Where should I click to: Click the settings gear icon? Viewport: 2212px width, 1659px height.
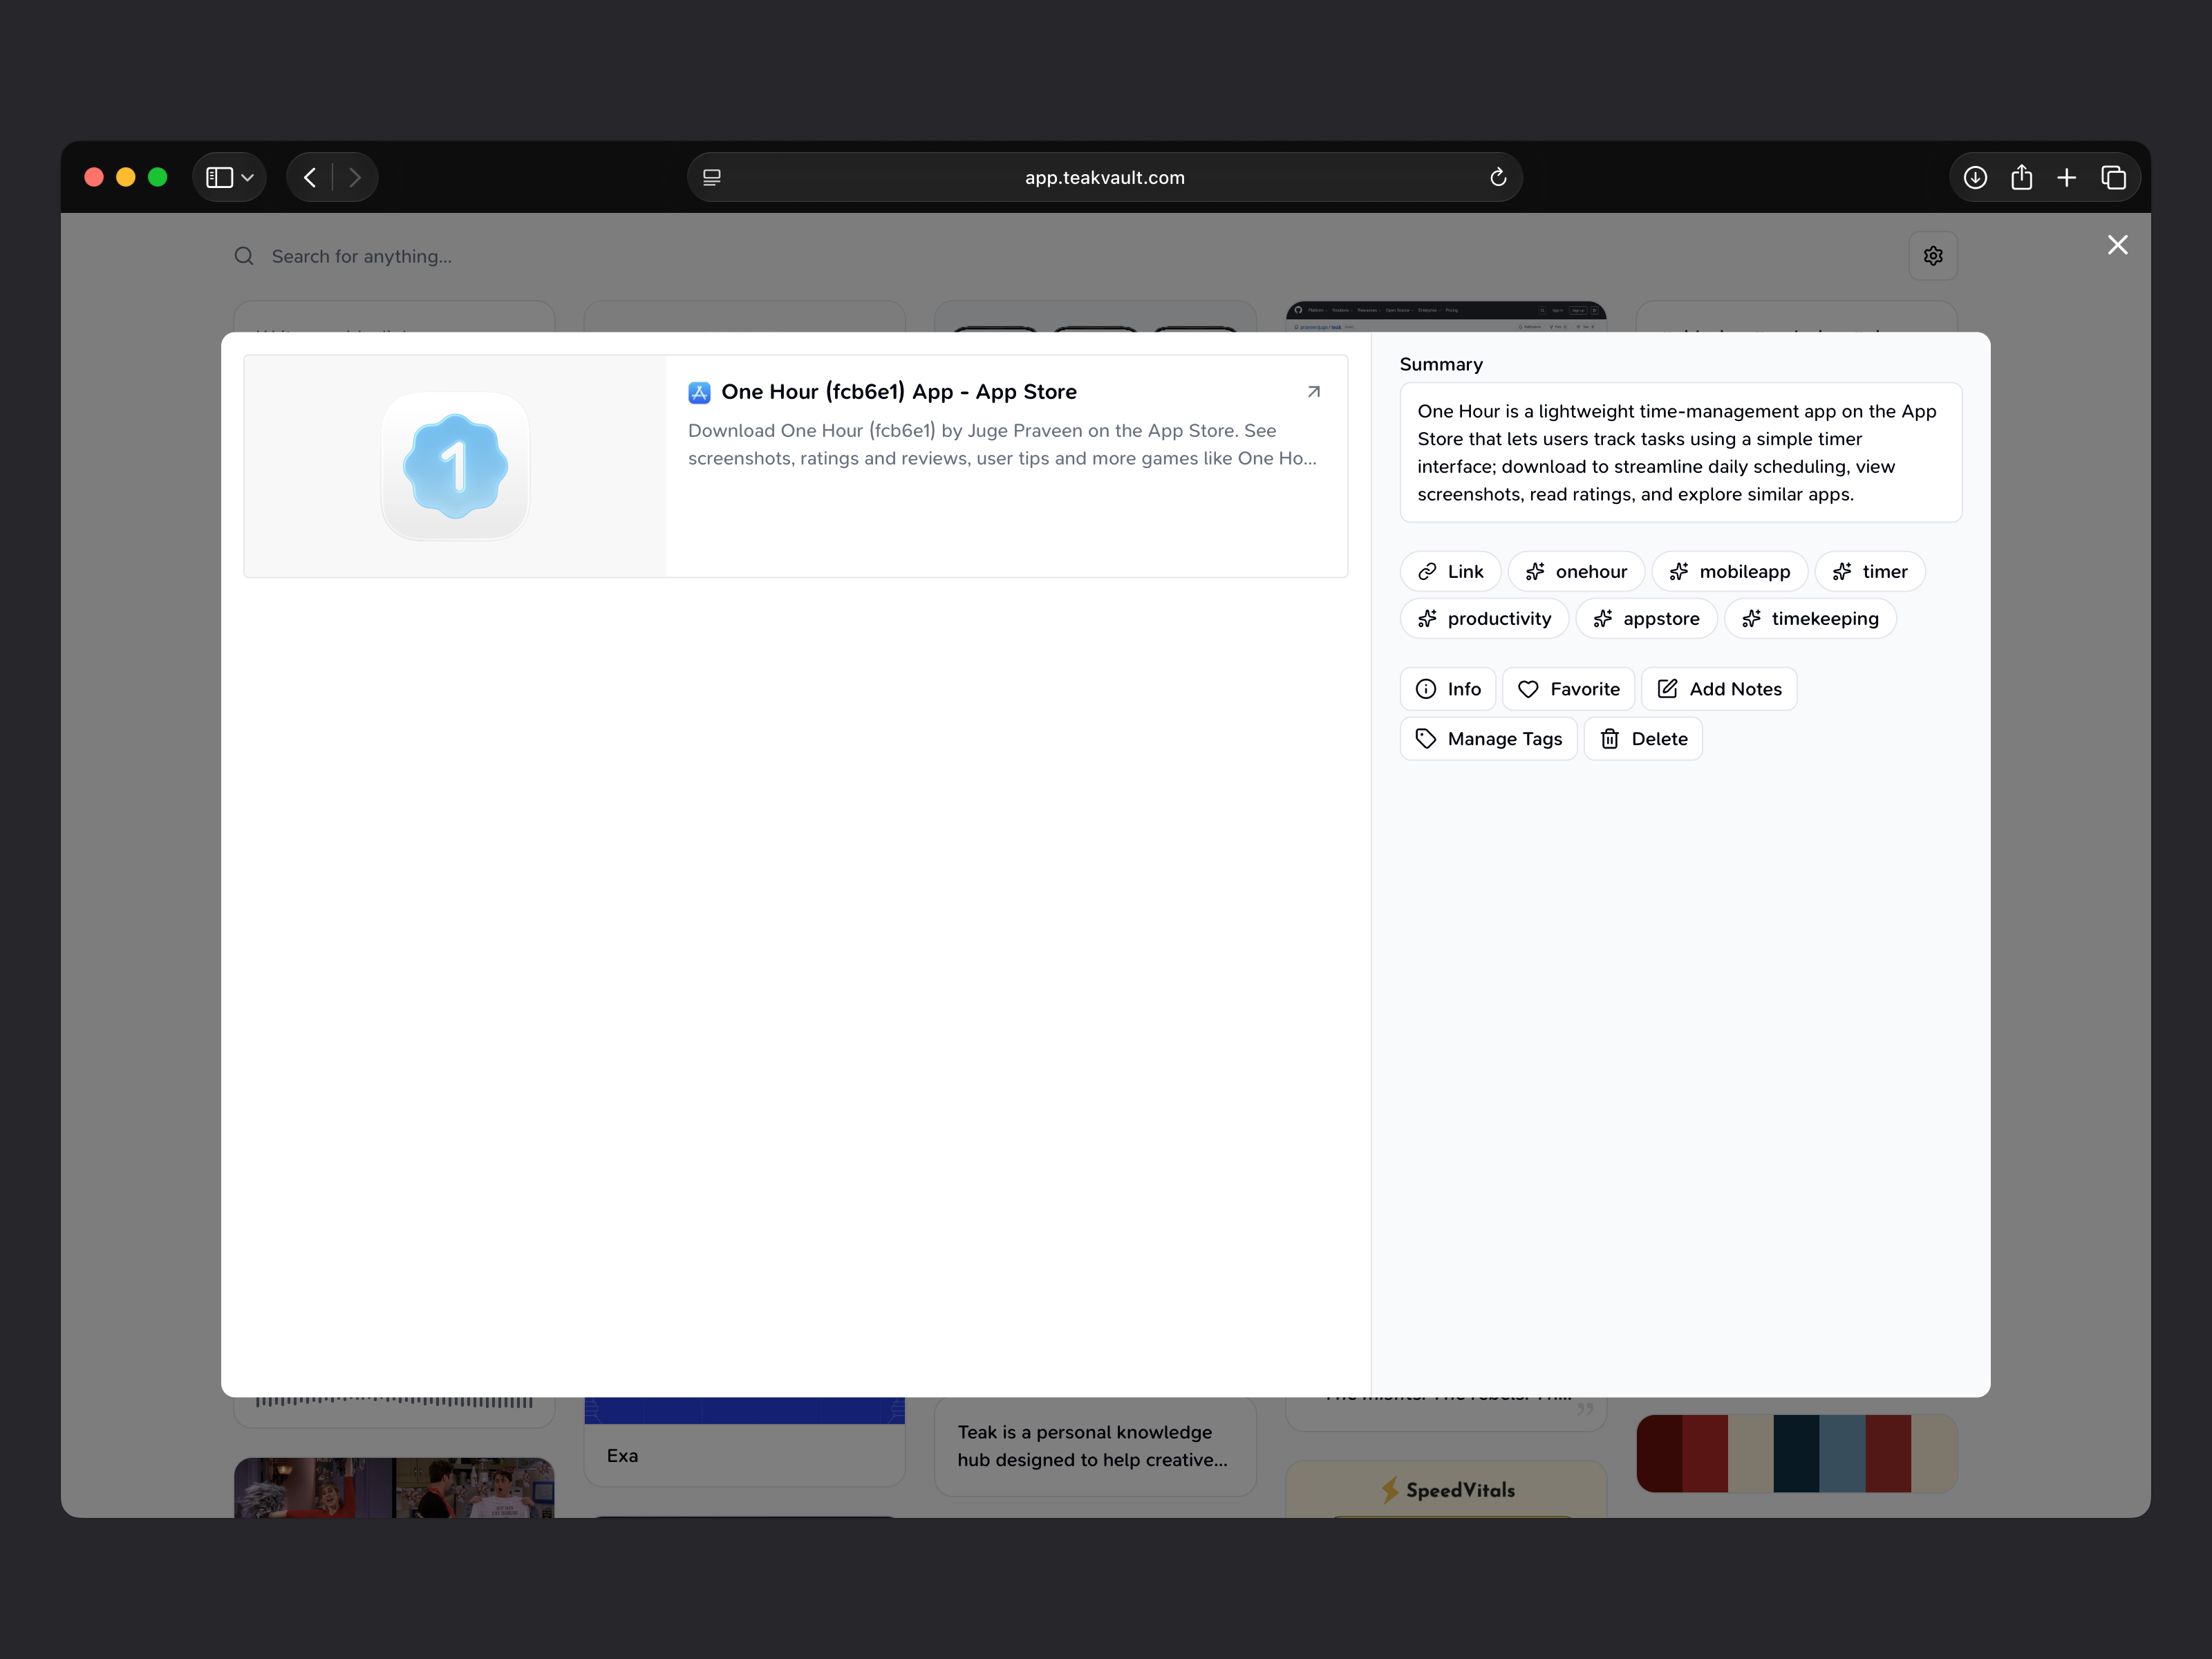1932,256
